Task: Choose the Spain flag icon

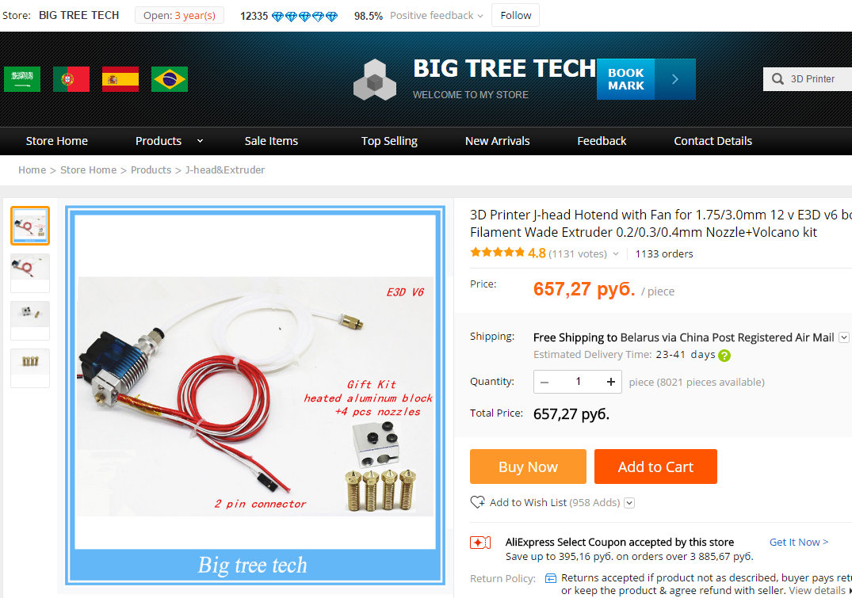Action: (x=120, y=79)
